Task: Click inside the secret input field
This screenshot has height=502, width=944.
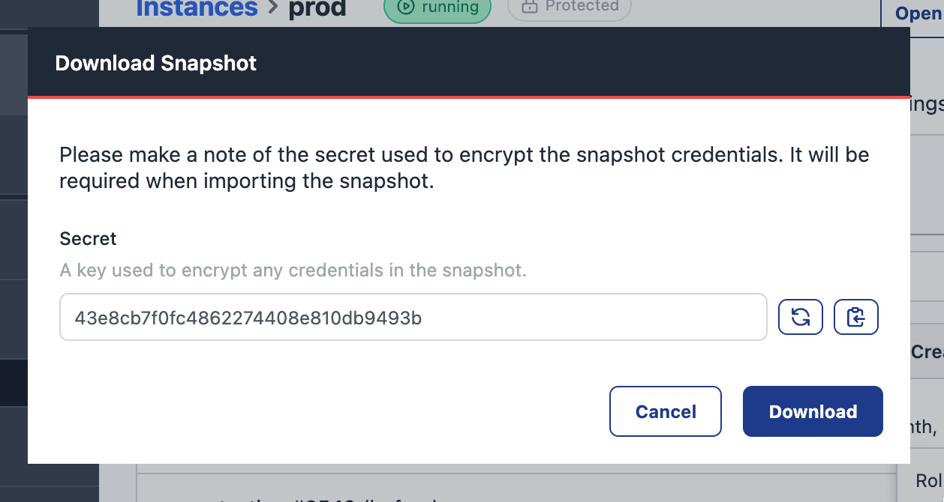Action: (x=413, y=316)
